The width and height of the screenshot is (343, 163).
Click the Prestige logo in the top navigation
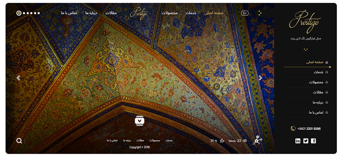[x=139, y=13]
